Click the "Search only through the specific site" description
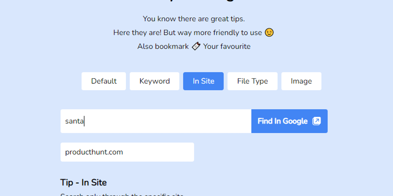Image resolution: width=393 pixels, height=196 pixels. (x=122, y=194)
